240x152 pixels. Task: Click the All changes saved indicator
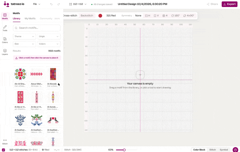(102, 4)
